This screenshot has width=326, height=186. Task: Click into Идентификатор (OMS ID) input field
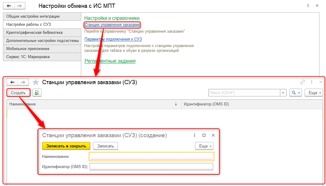click(151, 167)
